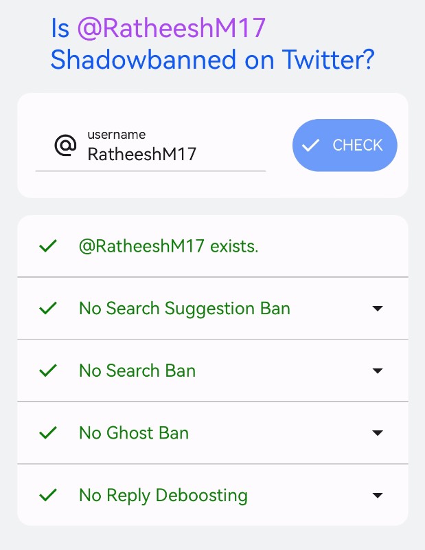Viewport: 425px width, 550px height.
Task: Expand the No Reply Deboosting arrow
Action: pyautogui.click(x=378, y=495)
